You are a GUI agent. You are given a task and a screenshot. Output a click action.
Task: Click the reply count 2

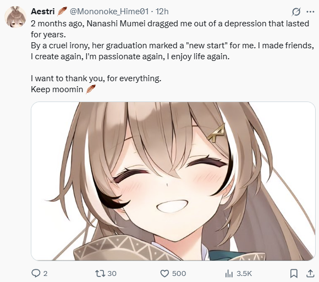click(45, 273)
